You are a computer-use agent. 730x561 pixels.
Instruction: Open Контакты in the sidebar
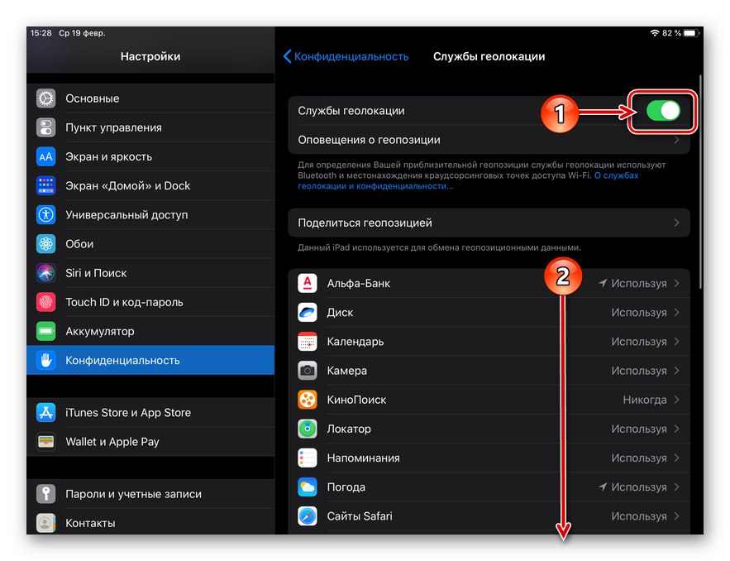click(x=150, y=522)
